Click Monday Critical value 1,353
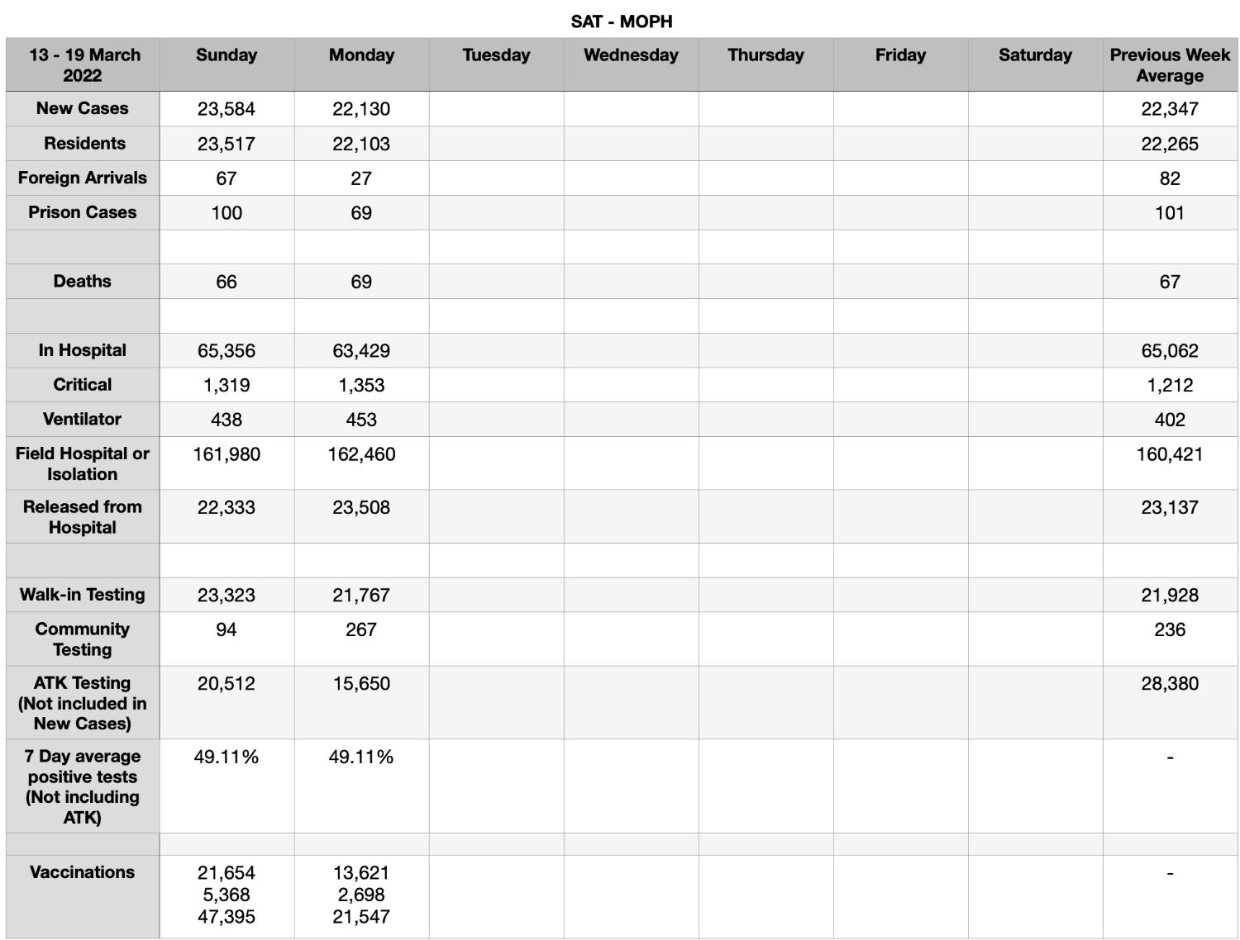 pos(361,385)
